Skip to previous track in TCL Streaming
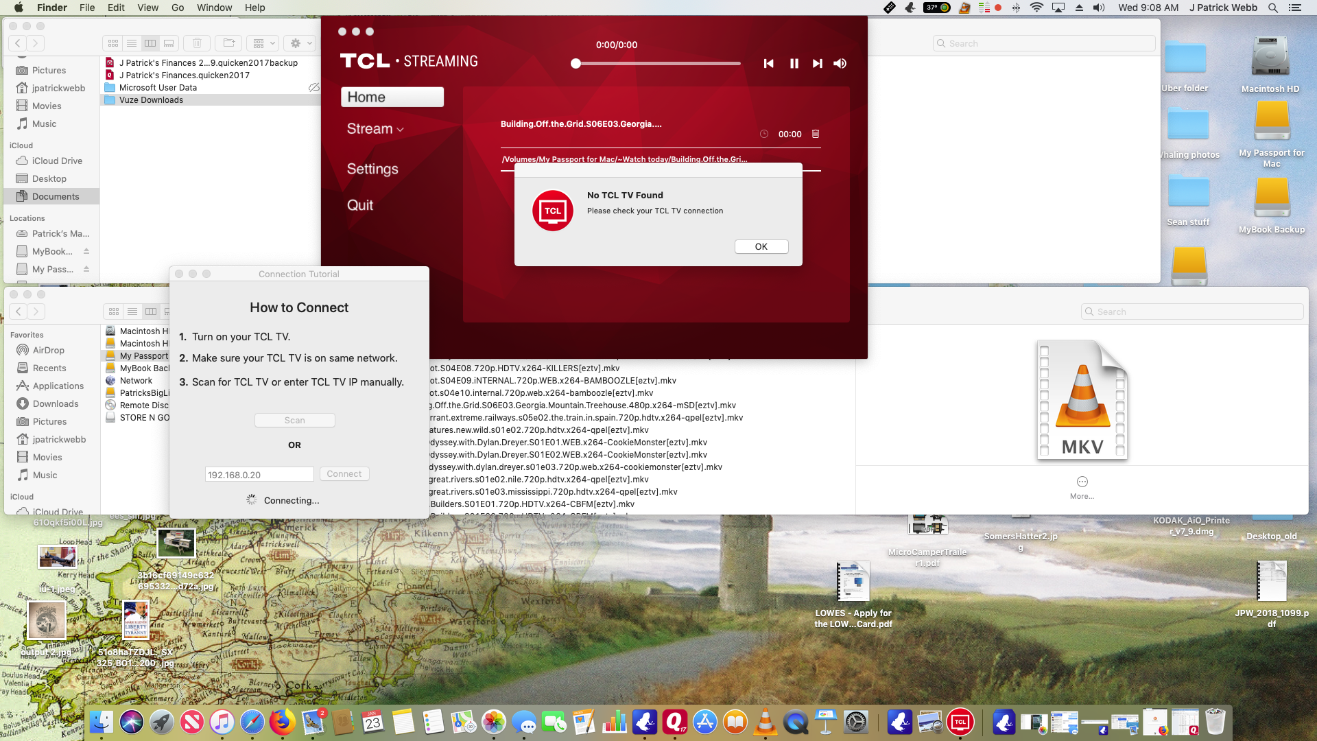The image size is (1317, 741). 768,63
